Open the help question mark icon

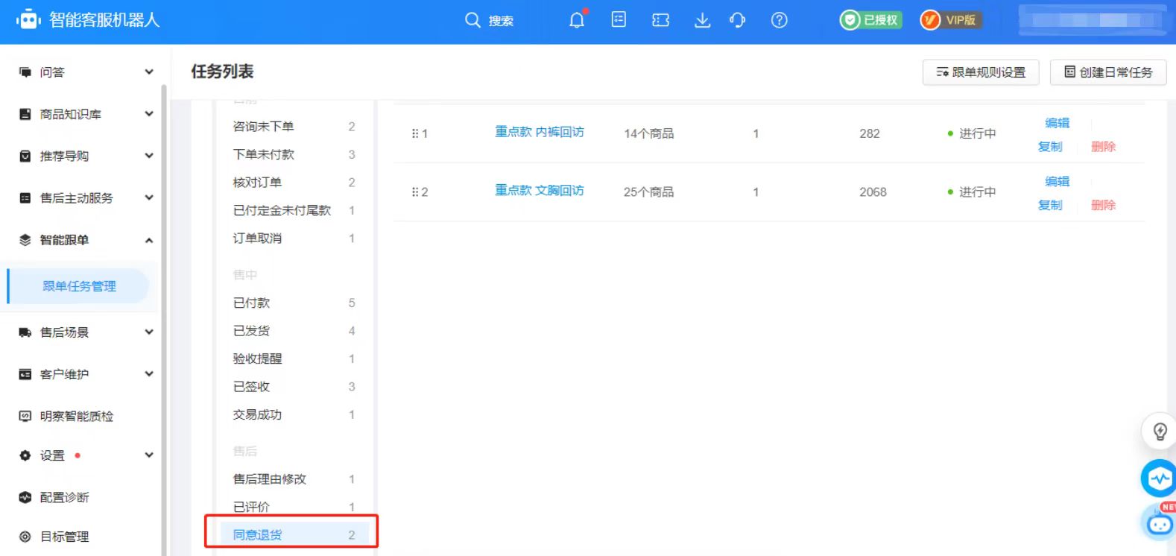[x=780, y=20]
